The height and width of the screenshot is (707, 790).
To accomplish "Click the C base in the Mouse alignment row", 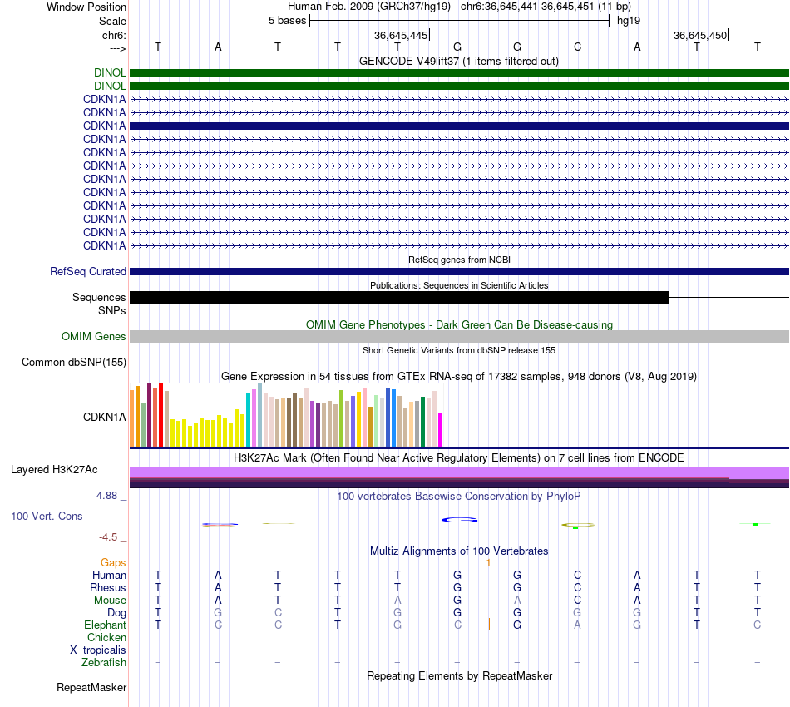I will (577, 601).
